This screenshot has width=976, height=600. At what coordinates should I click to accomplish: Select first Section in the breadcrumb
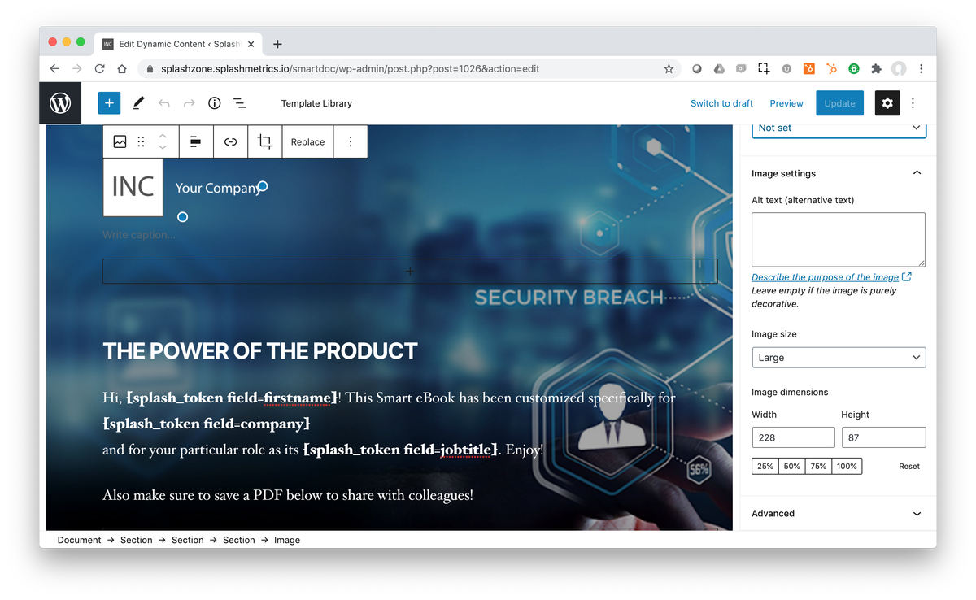(136, 540)
